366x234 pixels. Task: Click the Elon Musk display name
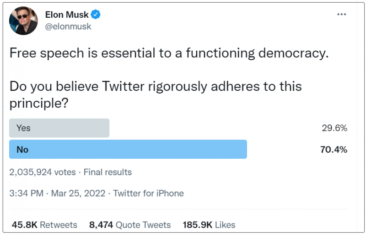67,15
